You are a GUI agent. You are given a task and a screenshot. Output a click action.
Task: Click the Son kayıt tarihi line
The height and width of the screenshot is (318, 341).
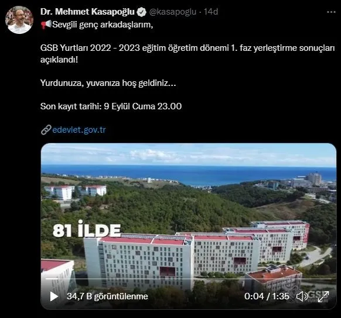[111, 106]
